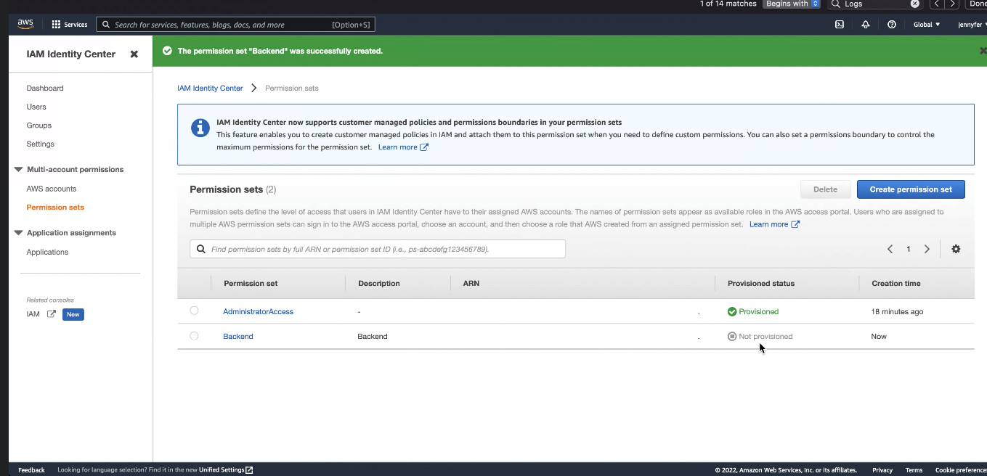Click the IAM external link icon

click(x=52, y=314)
